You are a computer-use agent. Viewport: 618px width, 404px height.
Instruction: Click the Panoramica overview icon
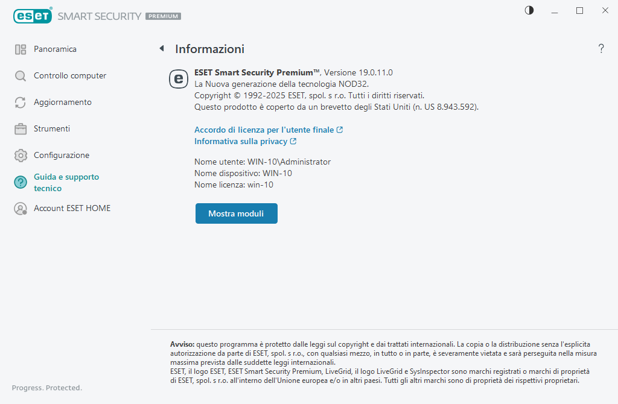[x=21, y=49]
